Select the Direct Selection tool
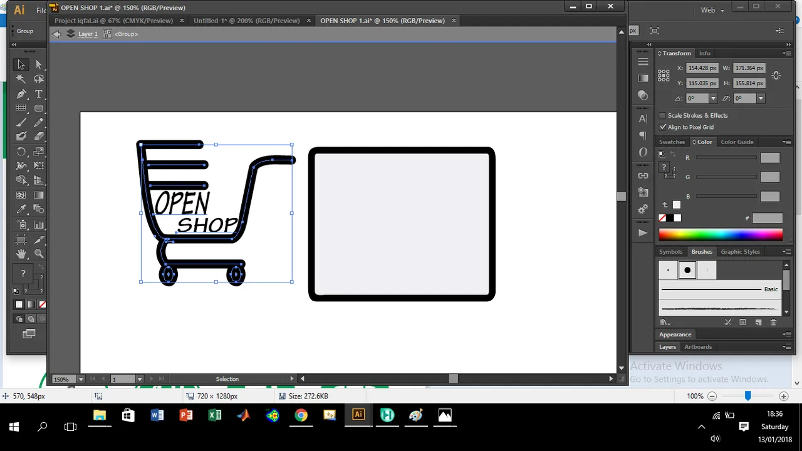This screenshot has height=451, width=802. pos(39,65)
